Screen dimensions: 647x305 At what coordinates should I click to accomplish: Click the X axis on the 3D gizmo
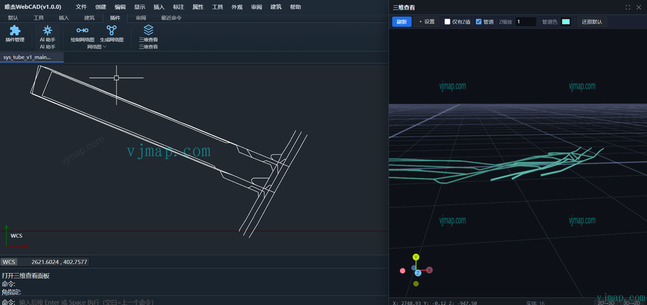(x=430, y=270)
